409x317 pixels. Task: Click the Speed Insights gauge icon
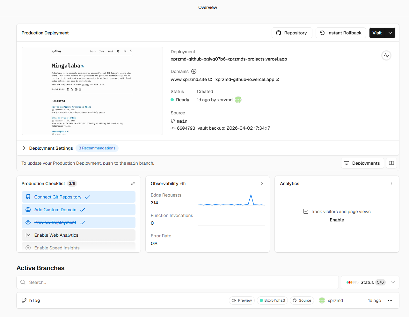pyautogui.click(x=28, y=248)
